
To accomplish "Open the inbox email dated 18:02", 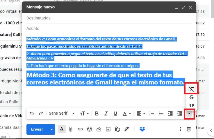I will point(201,23).
